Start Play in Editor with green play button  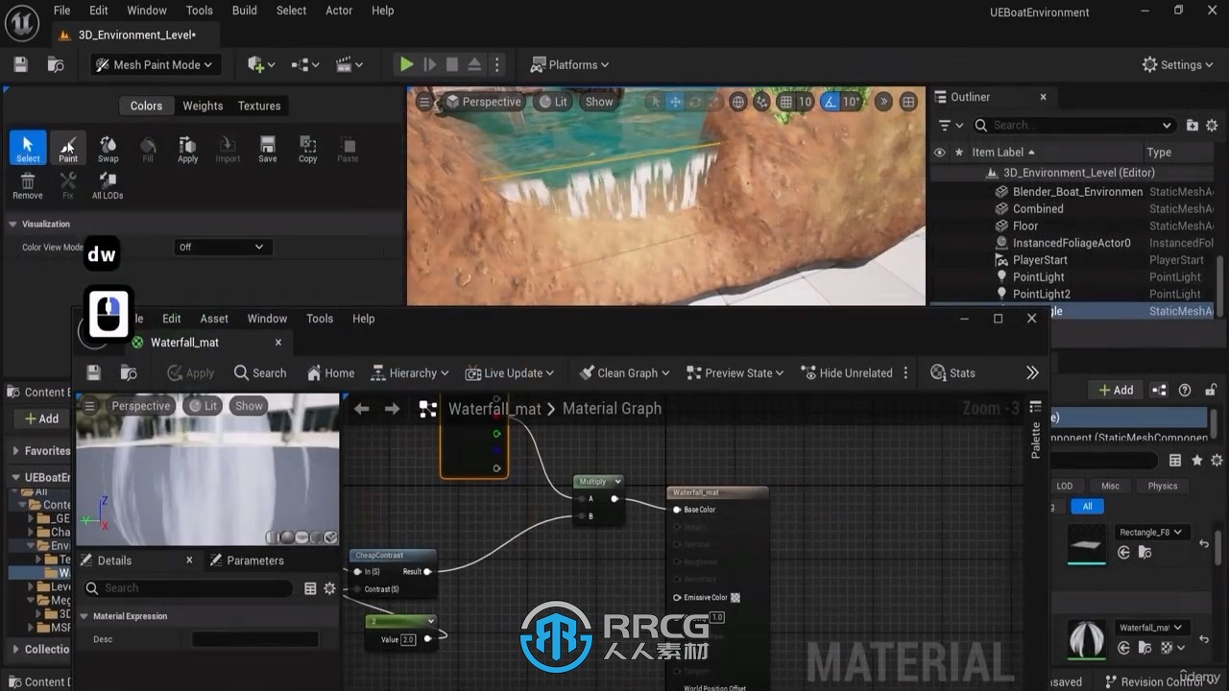point(406,64)
